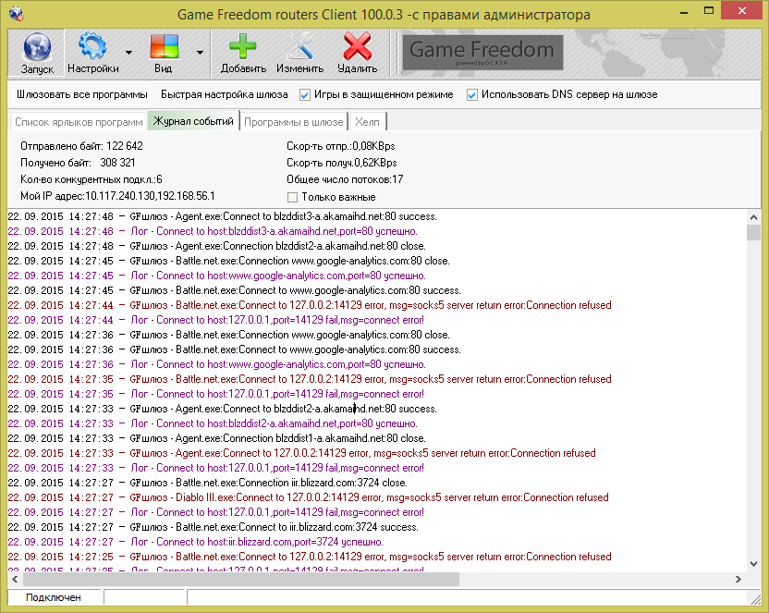Image resolution: width=769 pixels, height=613 pixels.
Task: Click the Изменить tools icon
Action: 300,46
